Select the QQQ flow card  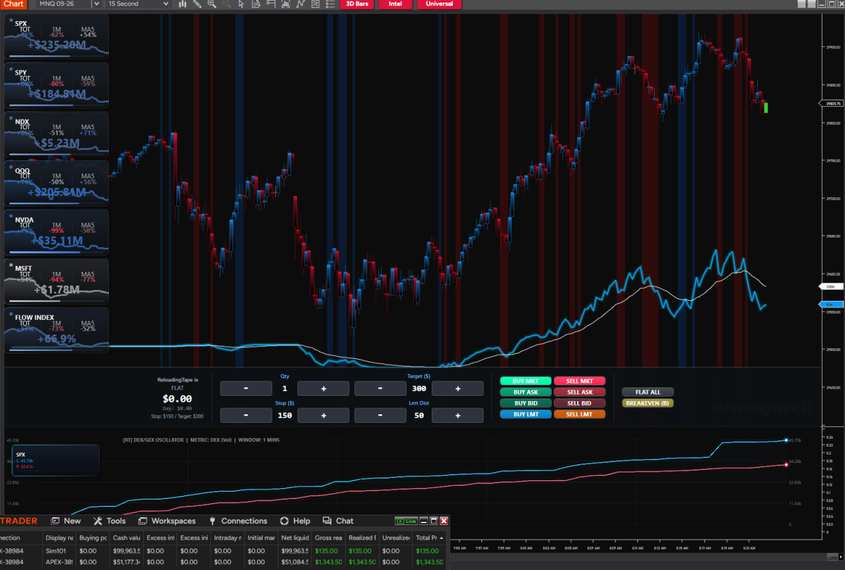[56, 183]
